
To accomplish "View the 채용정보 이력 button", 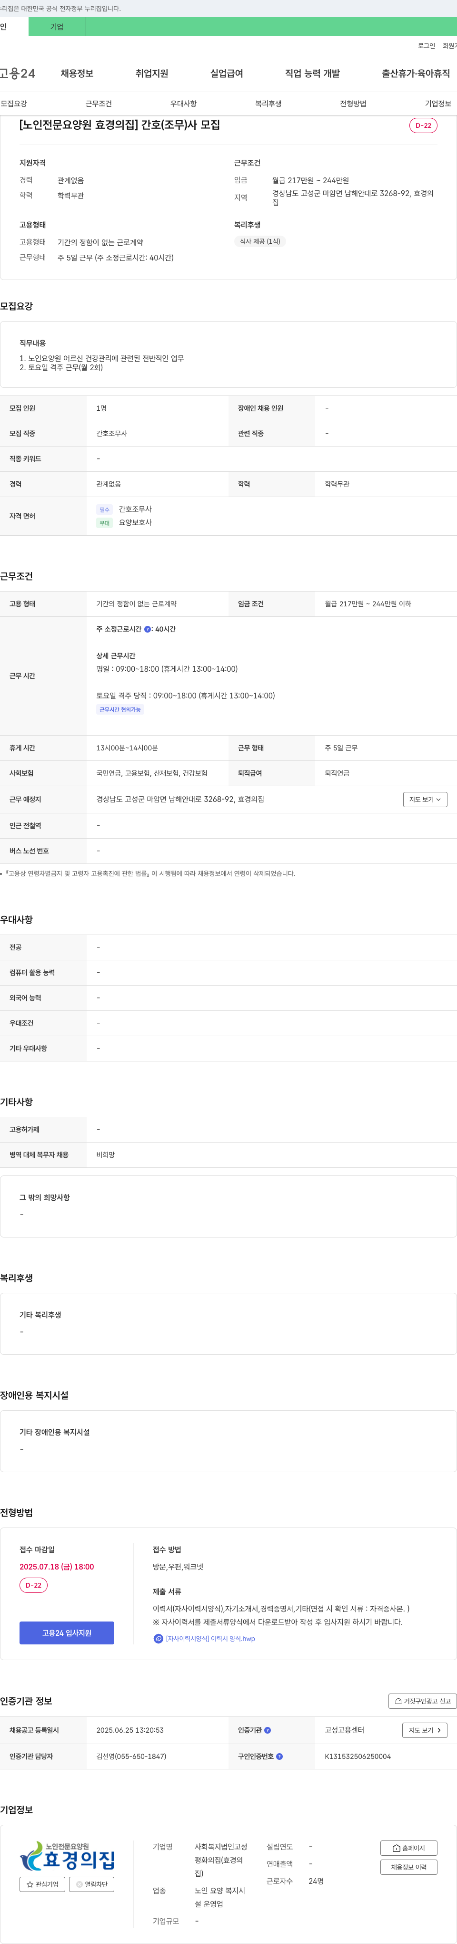I will (409, 1867).
